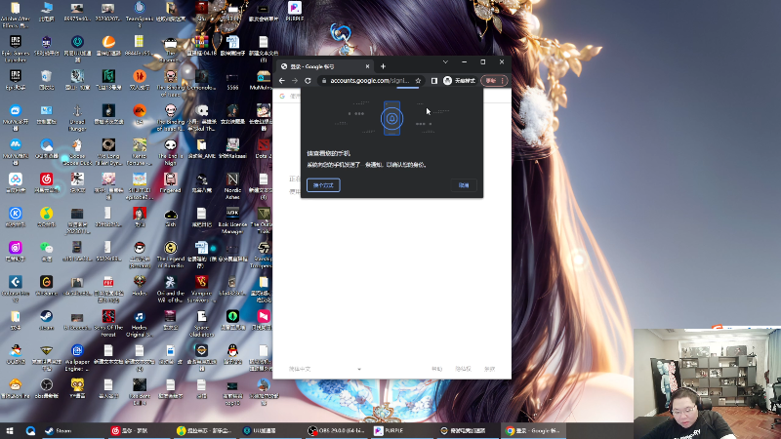Open the Nordic Ashes desktop icon
The height and width of the screenshot is (439, 781).
pyautogui.click(x=232, y=186)
